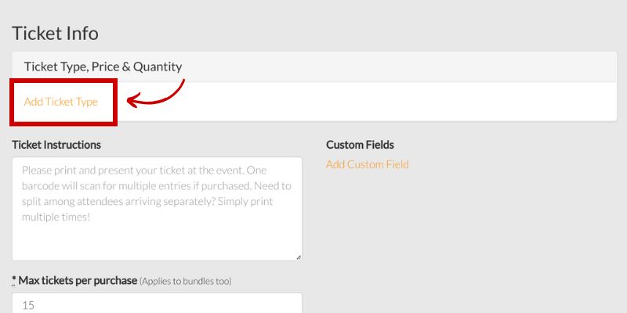This screenshot has width=627, height=313.
Task: Click the Add Ticket Type link
Action: (61, 102)
